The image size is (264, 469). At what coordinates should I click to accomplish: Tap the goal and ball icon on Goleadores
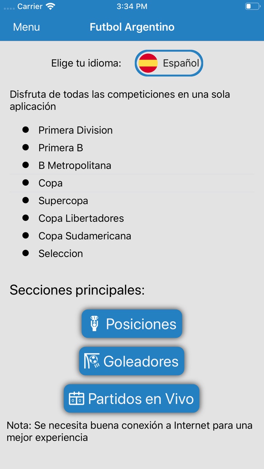pos(92,361)
